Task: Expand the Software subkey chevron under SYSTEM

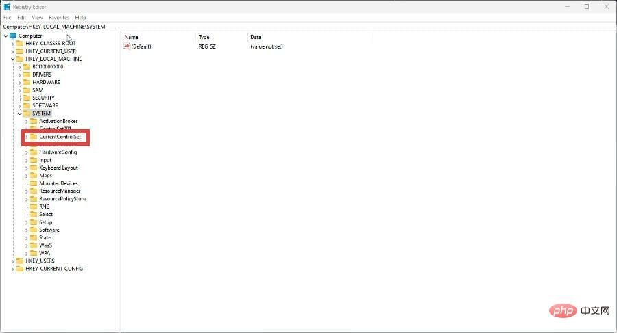Action: [27, 230]
